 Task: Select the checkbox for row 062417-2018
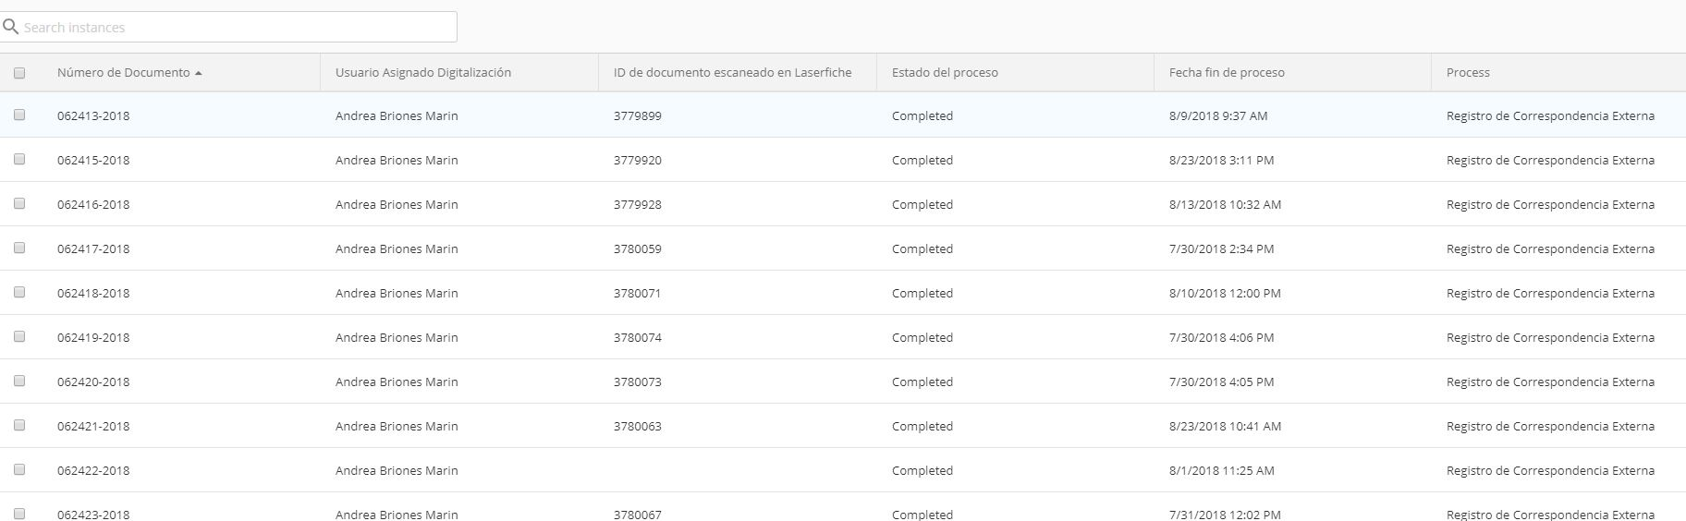[19, 248]
